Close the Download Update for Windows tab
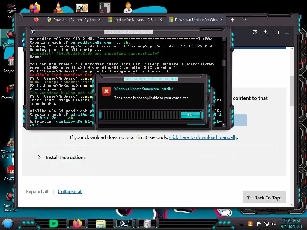The width and height of the screenshot is (307, 230). coord(221,19)
